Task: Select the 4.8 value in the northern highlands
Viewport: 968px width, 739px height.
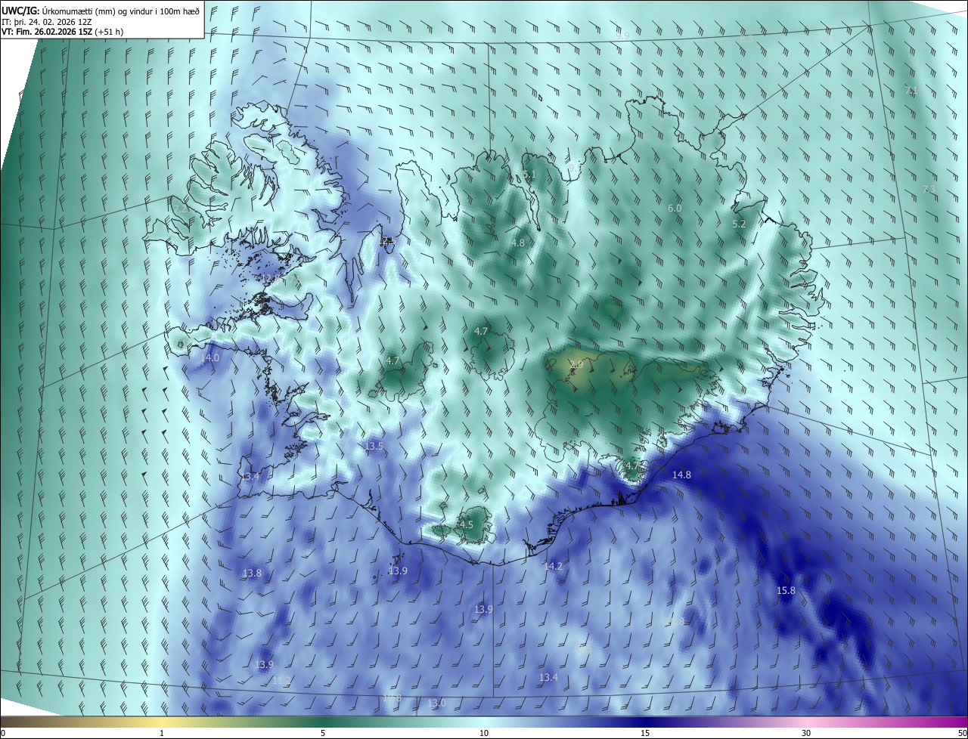Action: pos(517,243)
